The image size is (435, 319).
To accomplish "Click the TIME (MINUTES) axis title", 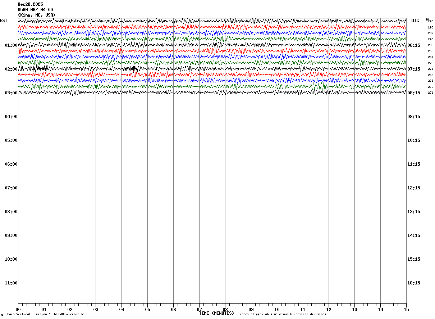I will (x=216, y=313).
